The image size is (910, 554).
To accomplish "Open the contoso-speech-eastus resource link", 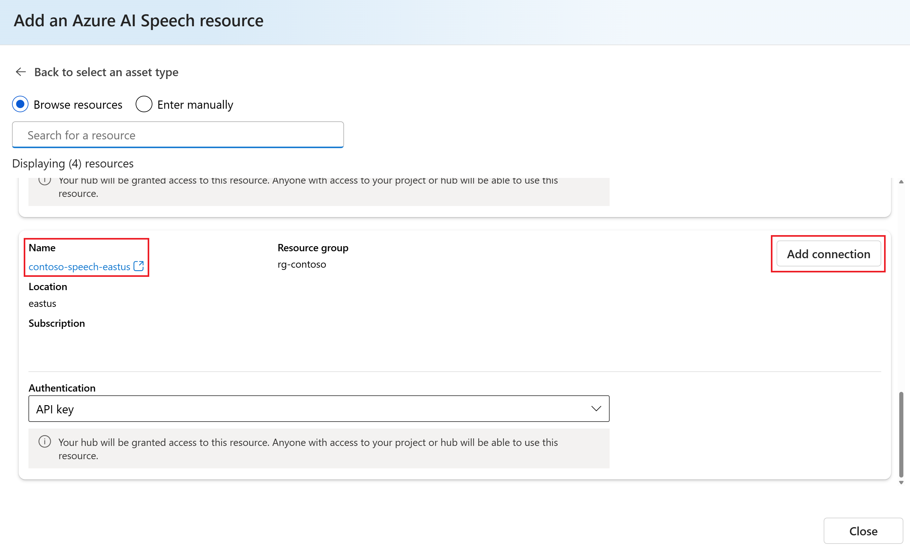I will 79,266.
